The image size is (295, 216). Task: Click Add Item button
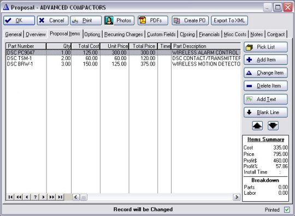click(x=265, y=60)
